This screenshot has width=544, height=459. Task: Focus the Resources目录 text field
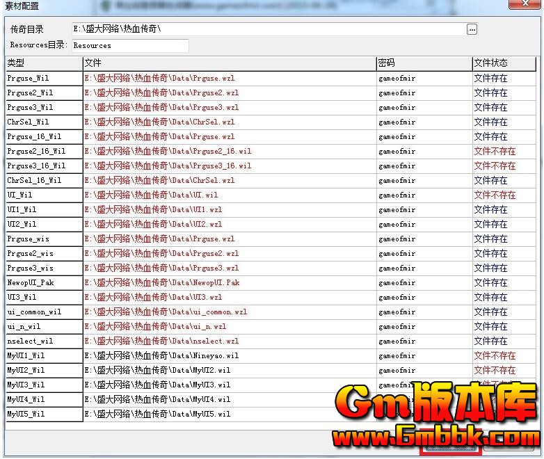coord(129,46)
